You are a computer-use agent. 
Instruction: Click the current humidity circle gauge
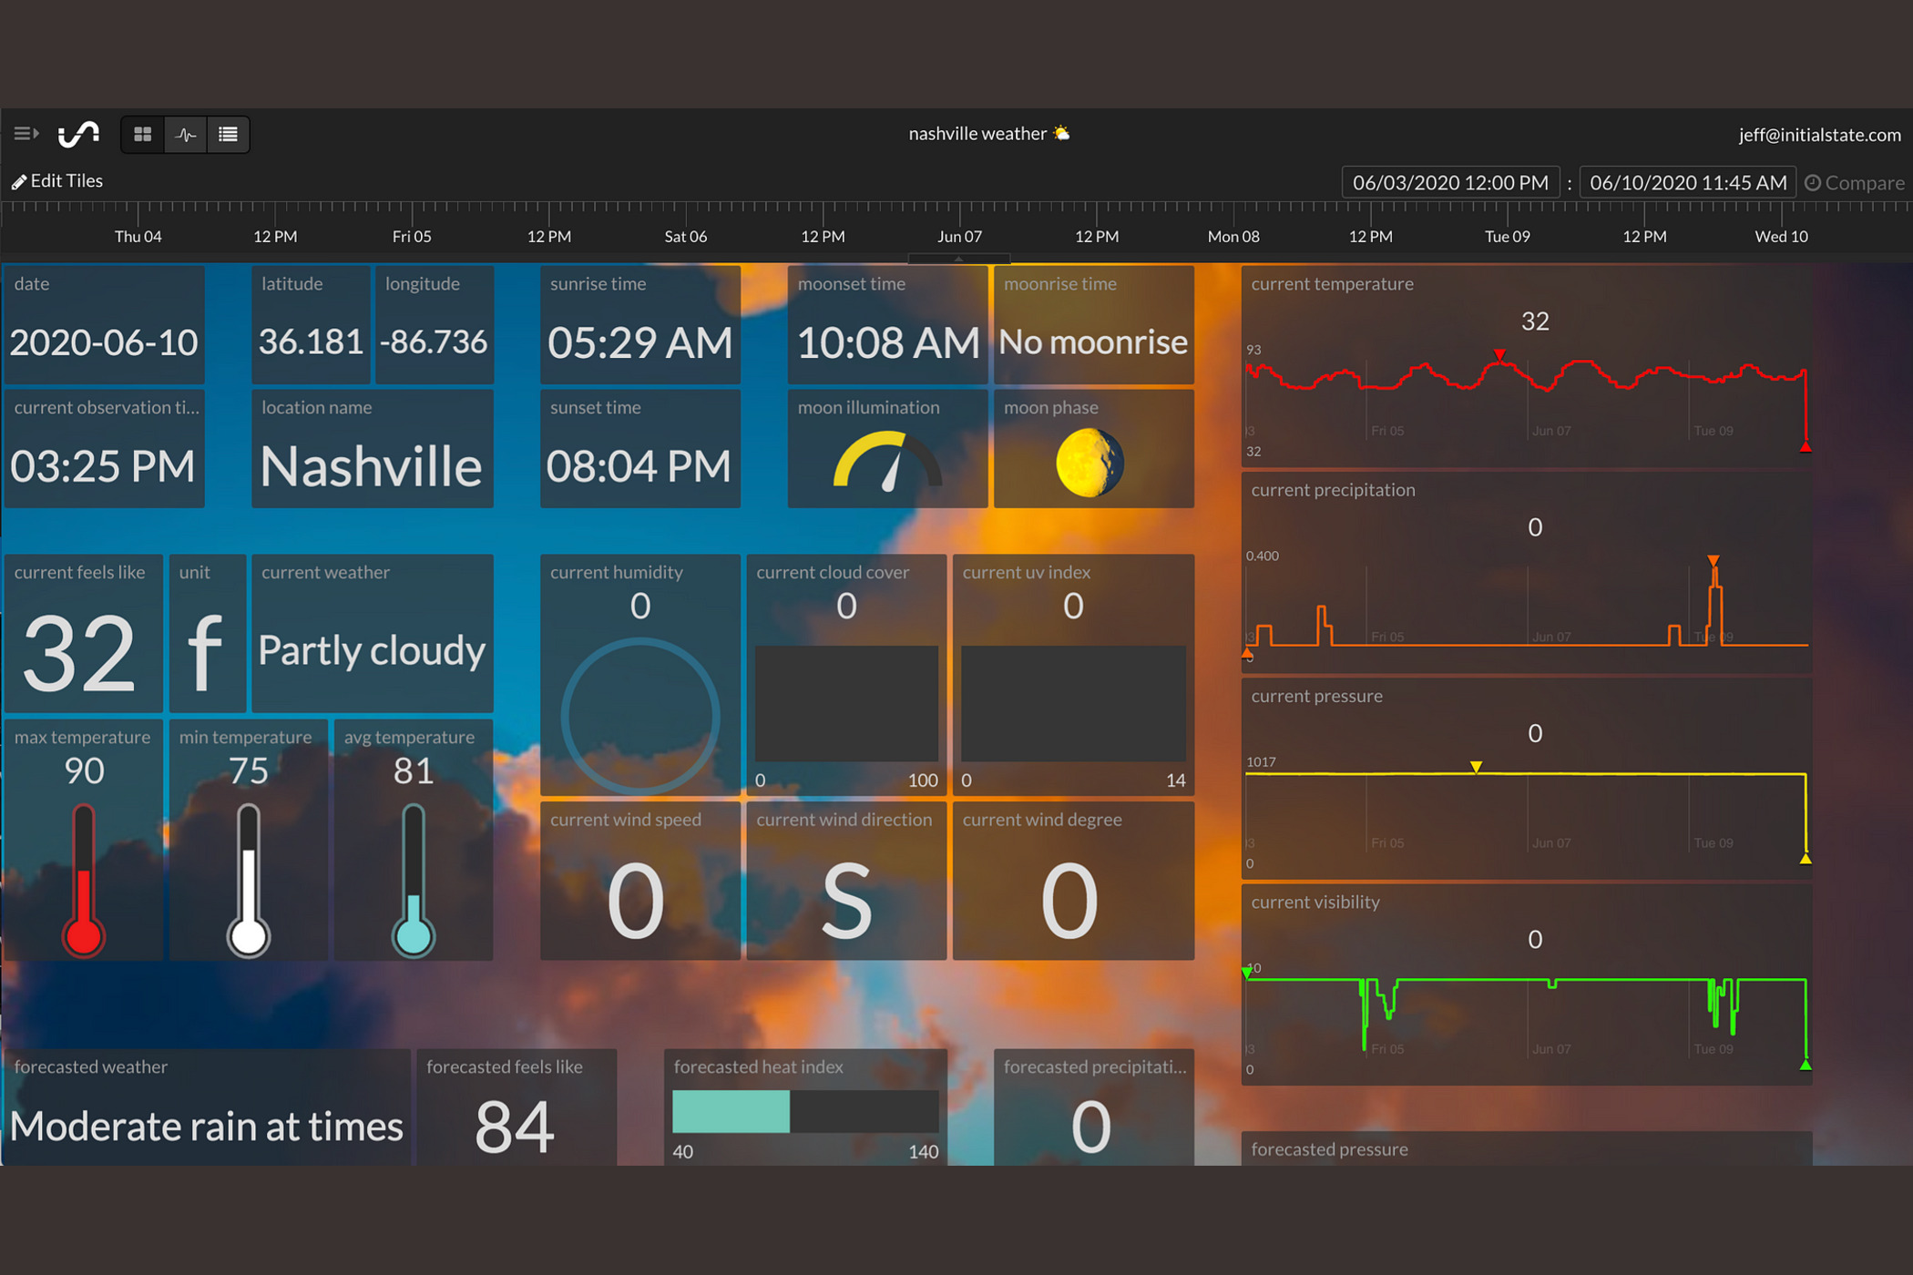[639, 717]
